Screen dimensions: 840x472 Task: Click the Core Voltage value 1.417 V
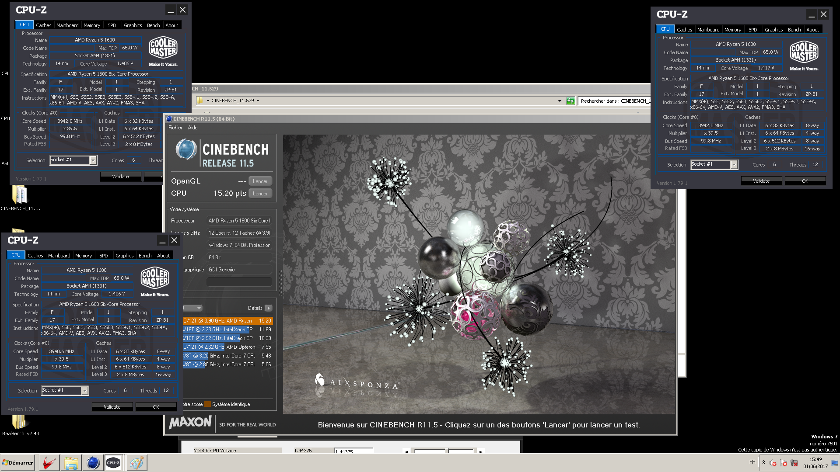pos(766,68)
